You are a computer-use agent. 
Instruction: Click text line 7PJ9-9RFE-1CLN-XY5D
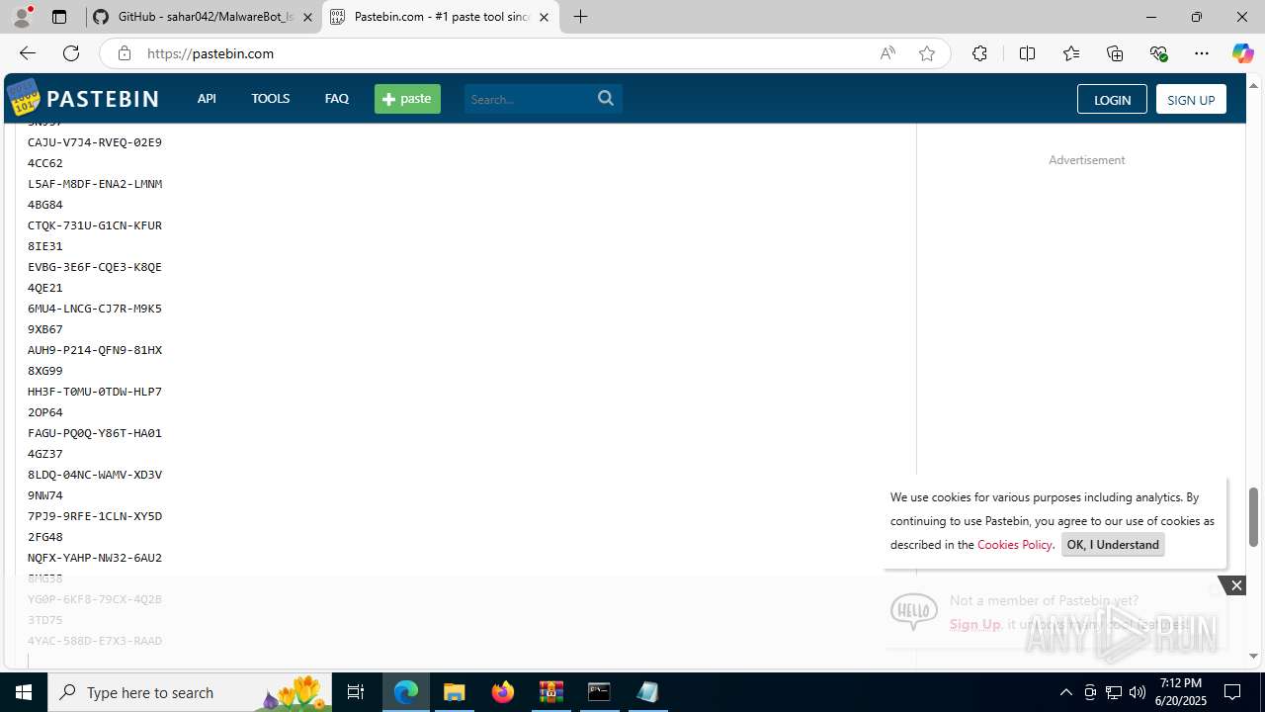click(95, 516)
